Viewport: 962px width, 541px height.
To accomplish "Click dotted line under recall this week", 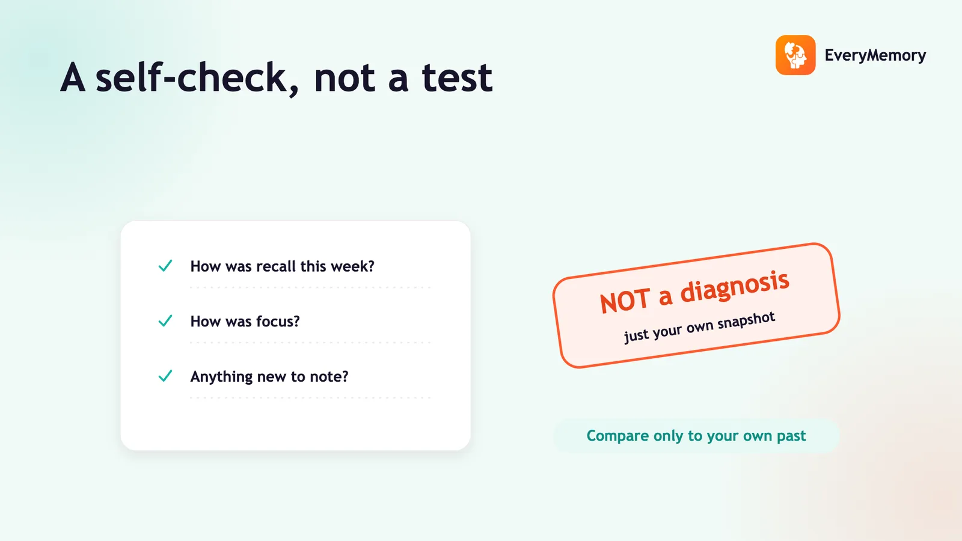I will click(x=310, y=287).
